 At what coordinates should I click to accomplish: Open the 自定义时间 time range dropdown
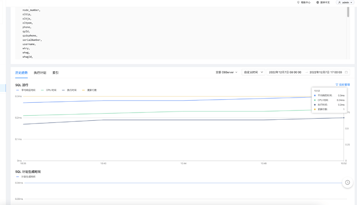[x=253, y=72]
